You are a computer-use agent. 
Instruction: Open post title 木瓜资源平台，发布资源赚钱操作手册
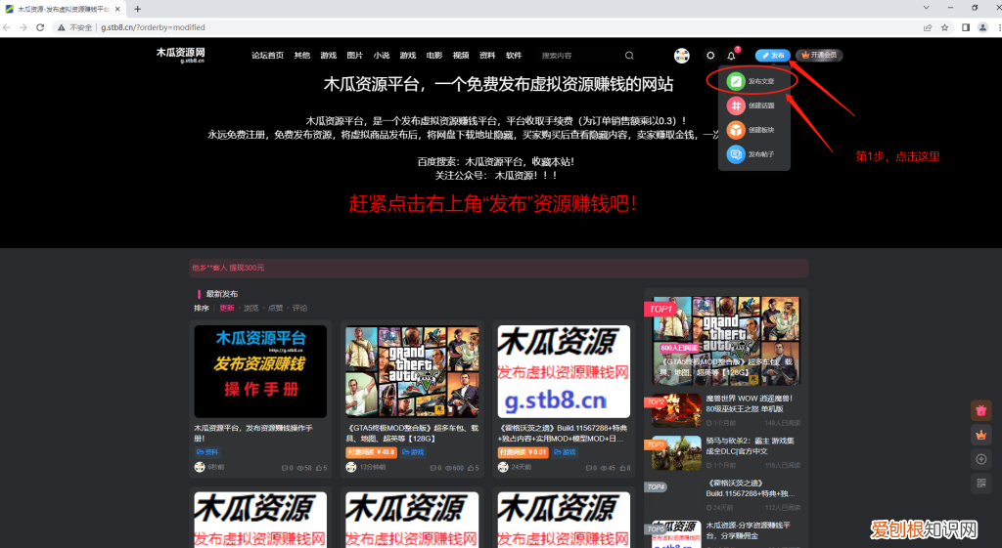pyautogui.click(x=253, y=433)
